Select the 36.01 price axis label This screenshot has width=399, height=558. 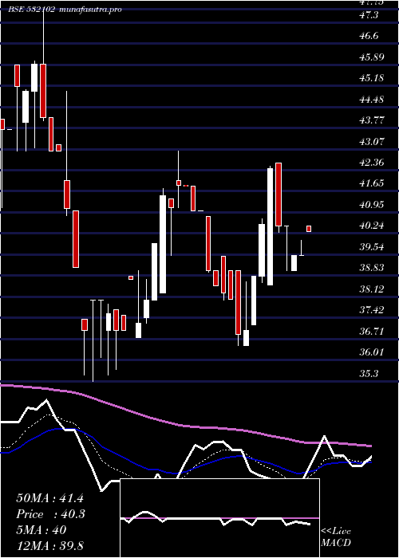[x=372, y=352]
